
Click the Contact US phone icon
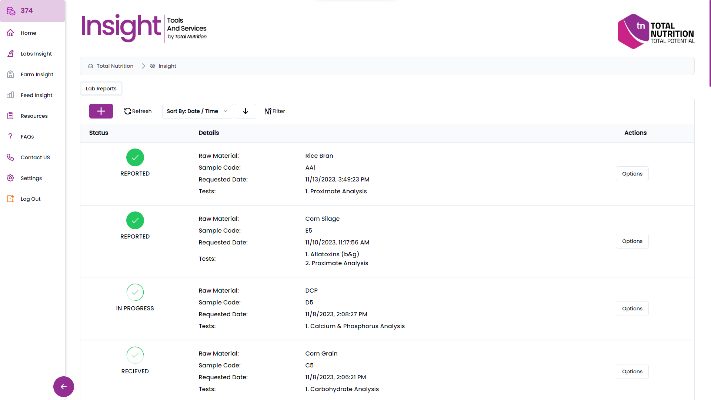click(x=10, y=157)
